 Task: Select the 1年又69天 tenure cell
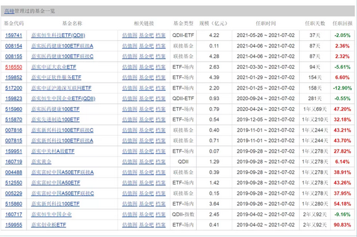click(x=315, y=109)
